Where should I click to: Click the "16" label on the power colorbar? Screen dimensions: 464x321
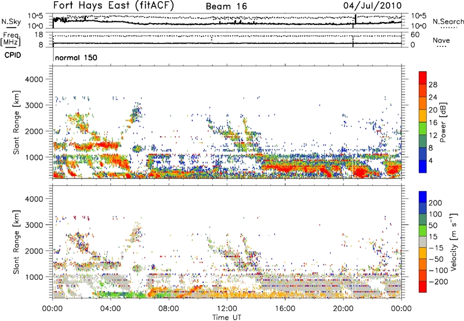433,123
